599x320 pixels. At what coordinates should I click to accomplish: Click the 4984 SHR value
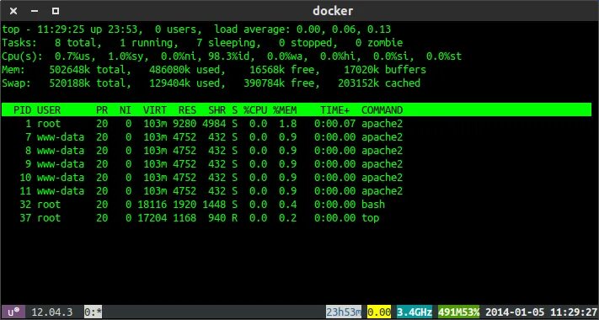214,124
